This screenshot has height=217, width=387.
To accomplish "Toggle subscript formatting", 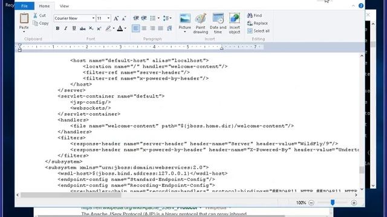I will click(x=91, y=28).
